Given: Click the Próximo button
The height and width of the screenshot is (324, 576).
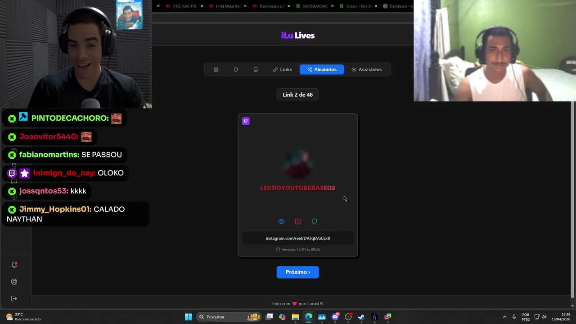Looking at the screenshot, I should pyautogui.click(x=298, y=272).
